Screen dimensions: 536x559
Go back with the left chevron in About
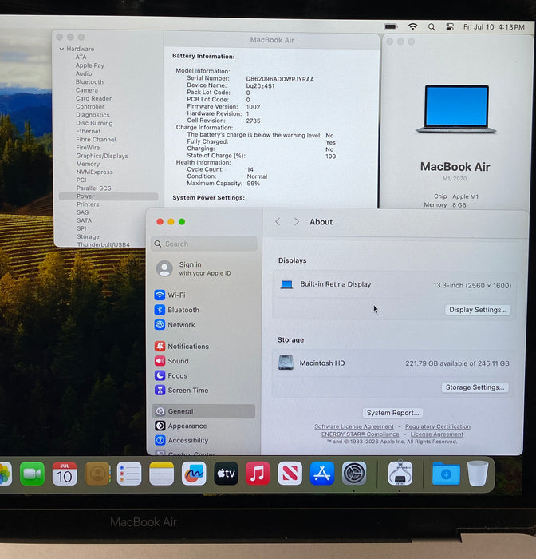[x=278, y=222]
